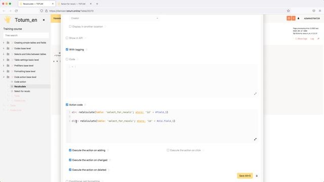Image resolution: width=324 pixels, height=182 pixels.
Task: Uncheck the With logging checkbox
Action: 67,50
